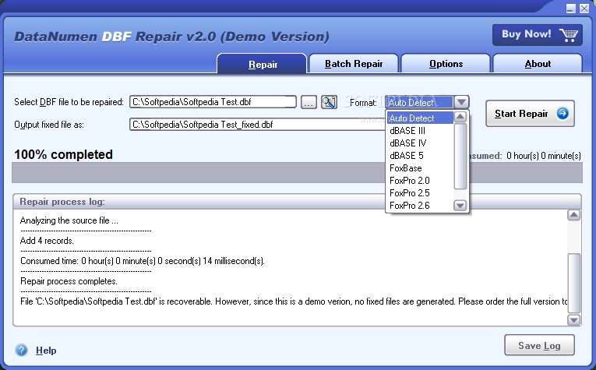Click the blue Help question mark icon

tap(21, 350)
